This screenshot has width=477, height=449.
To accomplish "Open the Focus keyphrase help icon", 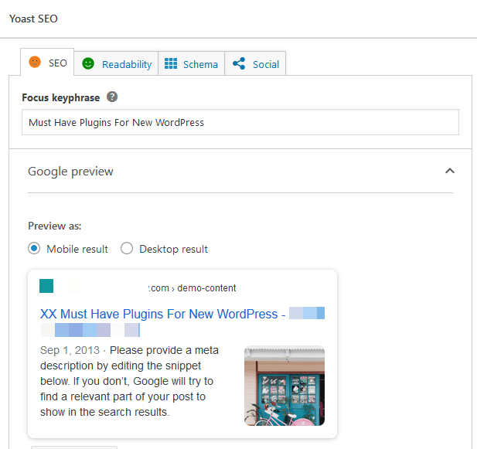I will (x=112, y=97).
